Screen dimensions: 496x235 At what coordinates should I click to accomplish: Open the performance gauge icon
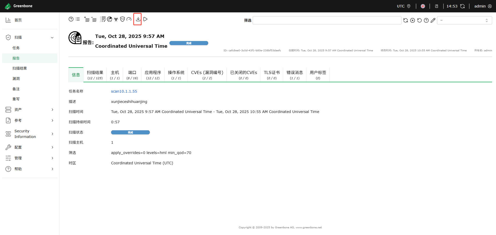click(x=129, y=19)
